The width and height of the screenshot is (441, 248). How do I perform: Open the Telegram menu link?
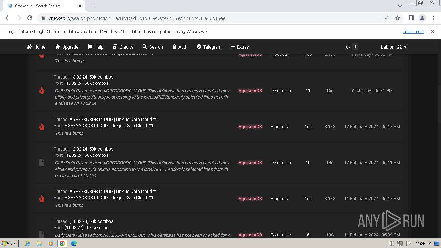pos(209,47)
